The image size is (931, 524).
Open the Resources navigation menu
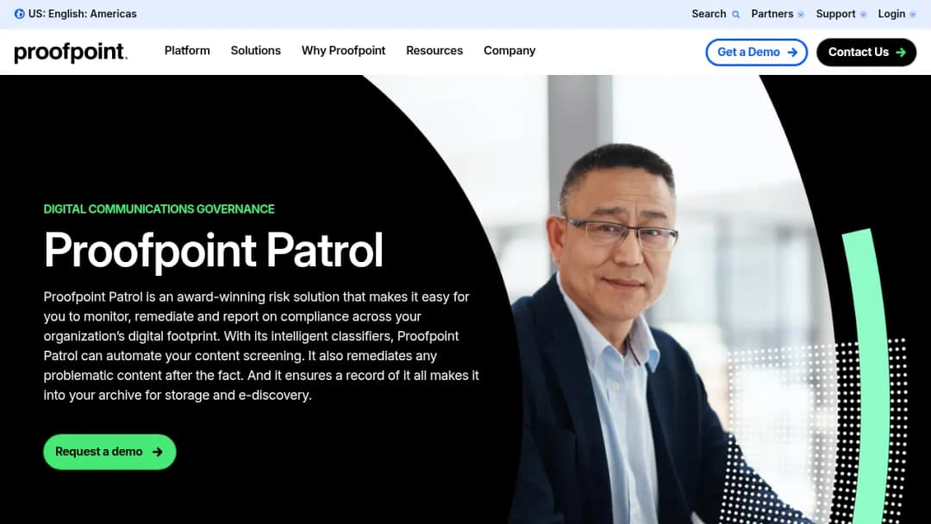[434, 51]
